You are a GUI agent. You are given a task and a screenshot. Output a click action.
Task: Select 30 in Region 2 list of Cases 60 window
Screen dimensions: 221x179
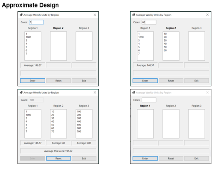[165, 40]
